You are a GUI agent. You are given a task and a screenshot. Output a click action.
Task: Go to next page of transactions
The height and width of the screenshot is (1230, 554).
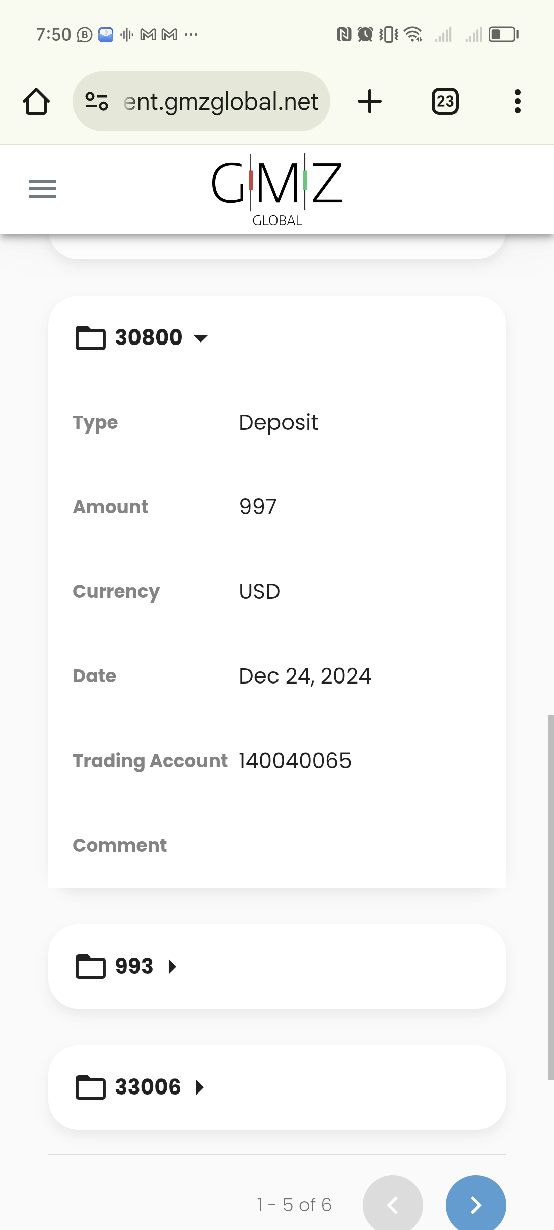coord(475,1205)
